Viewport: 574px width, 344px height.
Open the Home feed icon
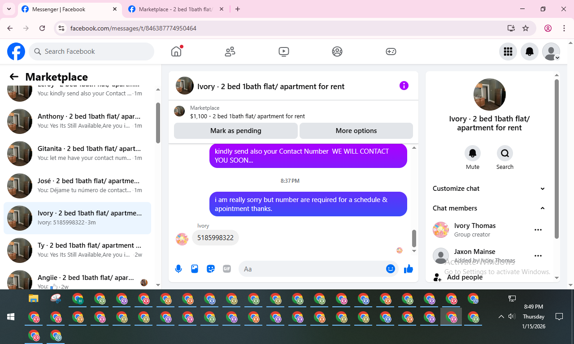[176, 52]
